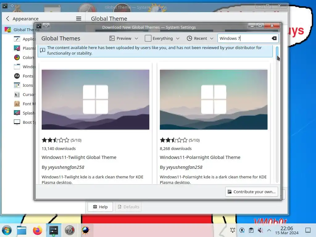The width and height of the screenshot is (316, 237).
Task: Launch Firefox from the taskbar
Action: [x=37, y=230]
